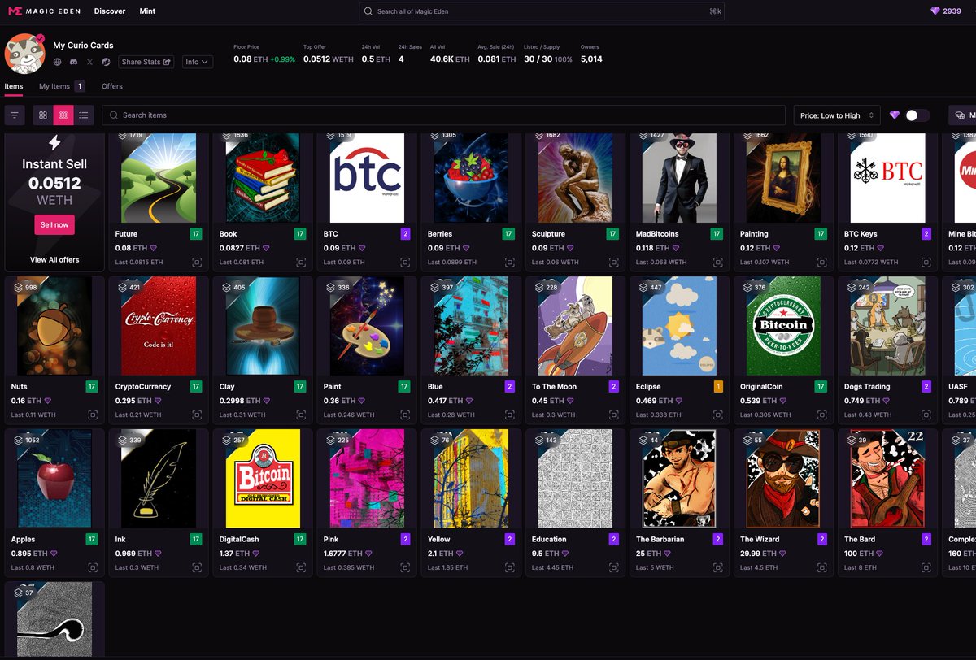976x660 pixels.
Task: Click the quick-view icon on MadBitcoins card
Action: click(718, 263)
